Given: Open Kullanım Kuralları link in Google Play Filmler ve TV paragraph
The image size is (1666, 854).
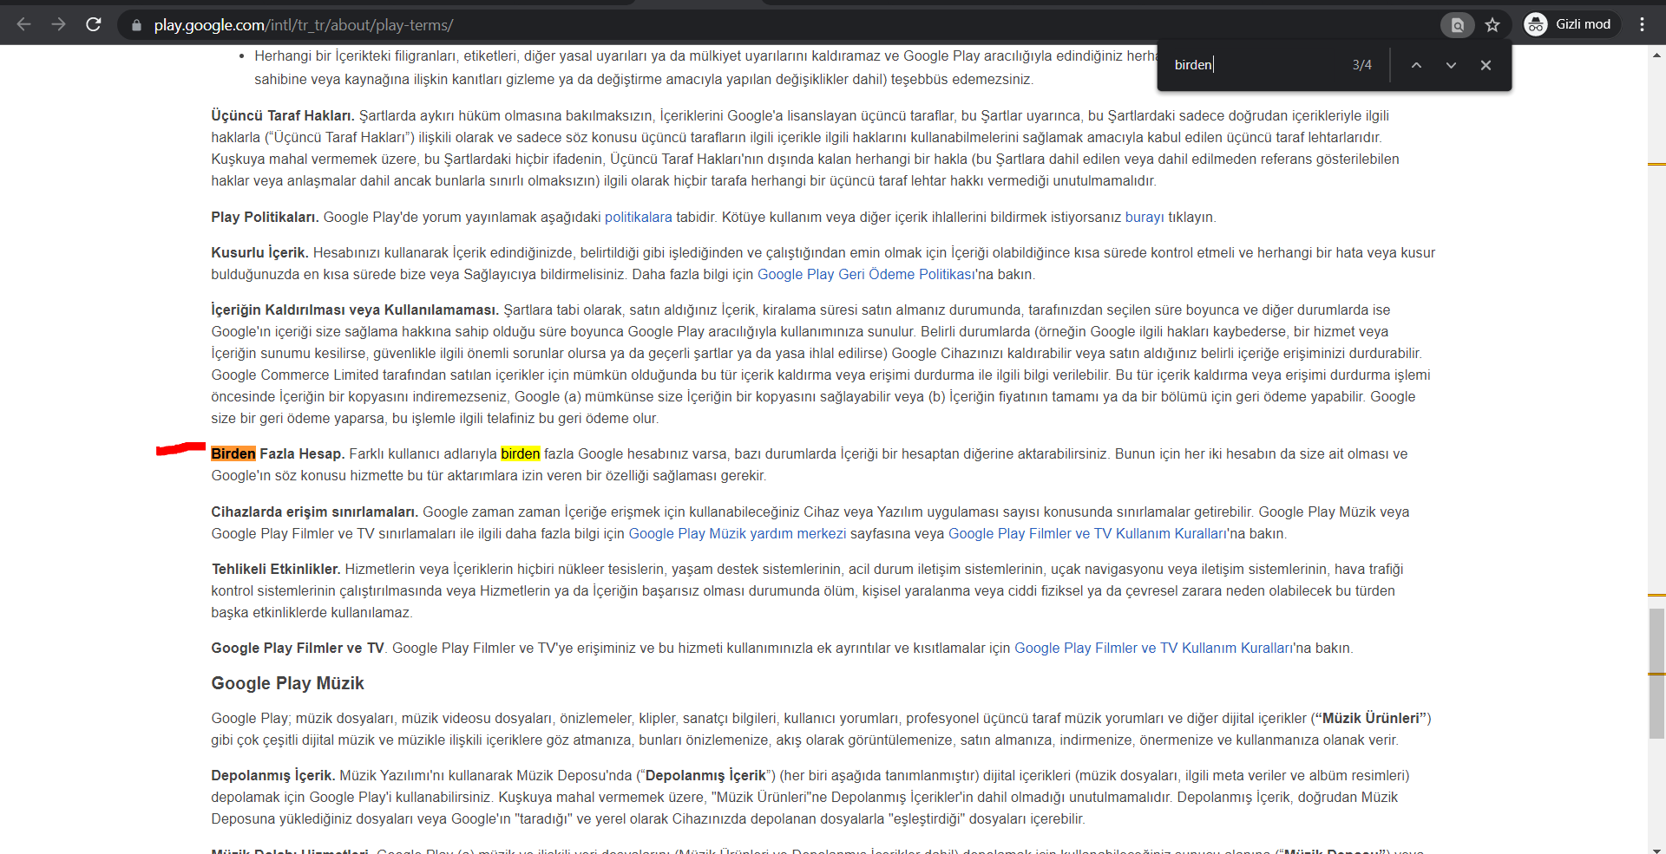Looking at the screenshot, I should click(1153, 648).
